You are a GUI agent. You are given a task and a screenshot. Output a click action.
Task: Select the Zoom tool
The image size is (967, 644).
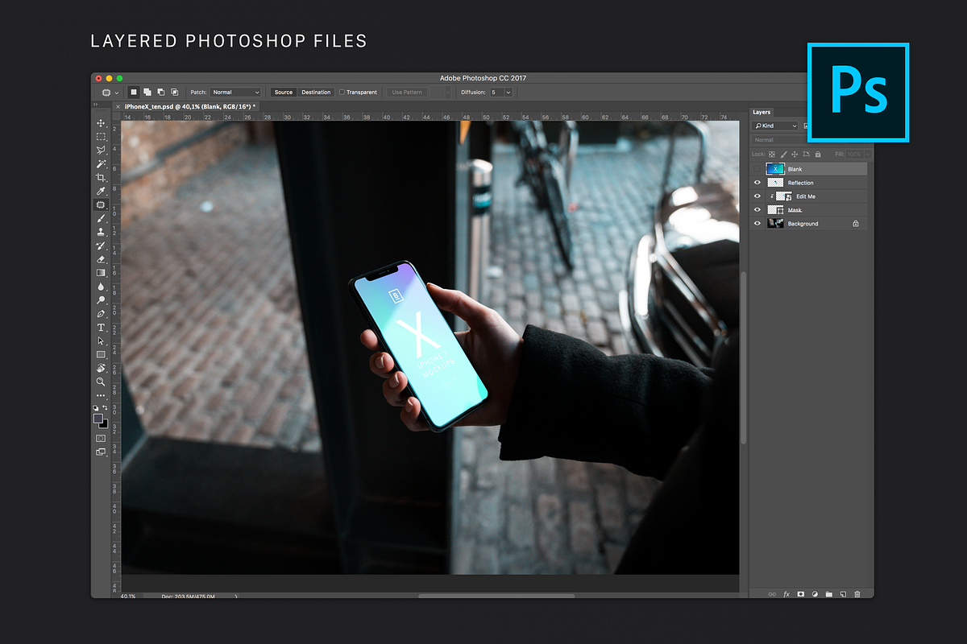pyautogui.click(x=101, y=382)
